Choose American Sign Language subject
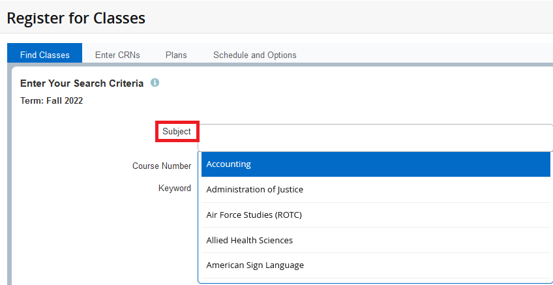The width and height of the screenshot is (553, 285). click(376, 265)
